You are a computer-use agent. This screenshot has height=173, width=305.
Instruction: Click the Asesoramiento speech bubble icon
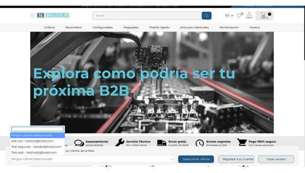(79, 143)
